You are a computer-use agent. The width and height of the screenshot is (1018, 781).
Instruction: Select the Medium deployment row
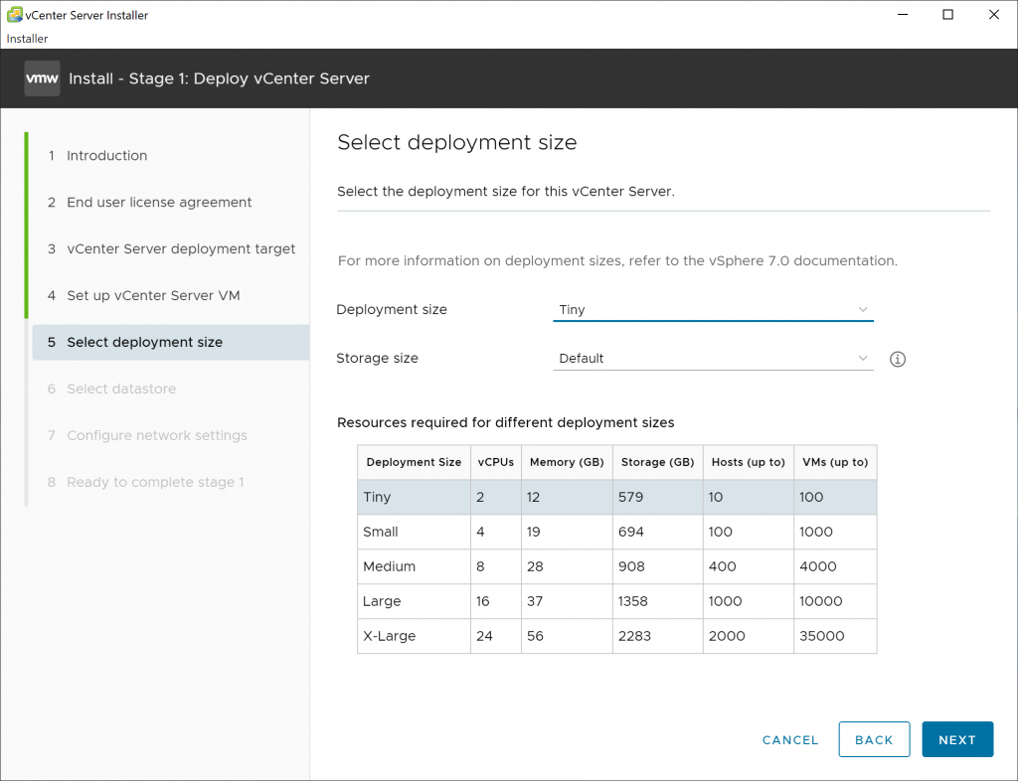click(x=616, y=566)
